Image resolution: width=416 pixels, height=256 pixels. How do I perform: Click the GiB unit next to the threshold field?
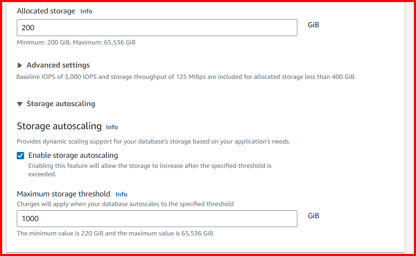(x=314, y=215)
